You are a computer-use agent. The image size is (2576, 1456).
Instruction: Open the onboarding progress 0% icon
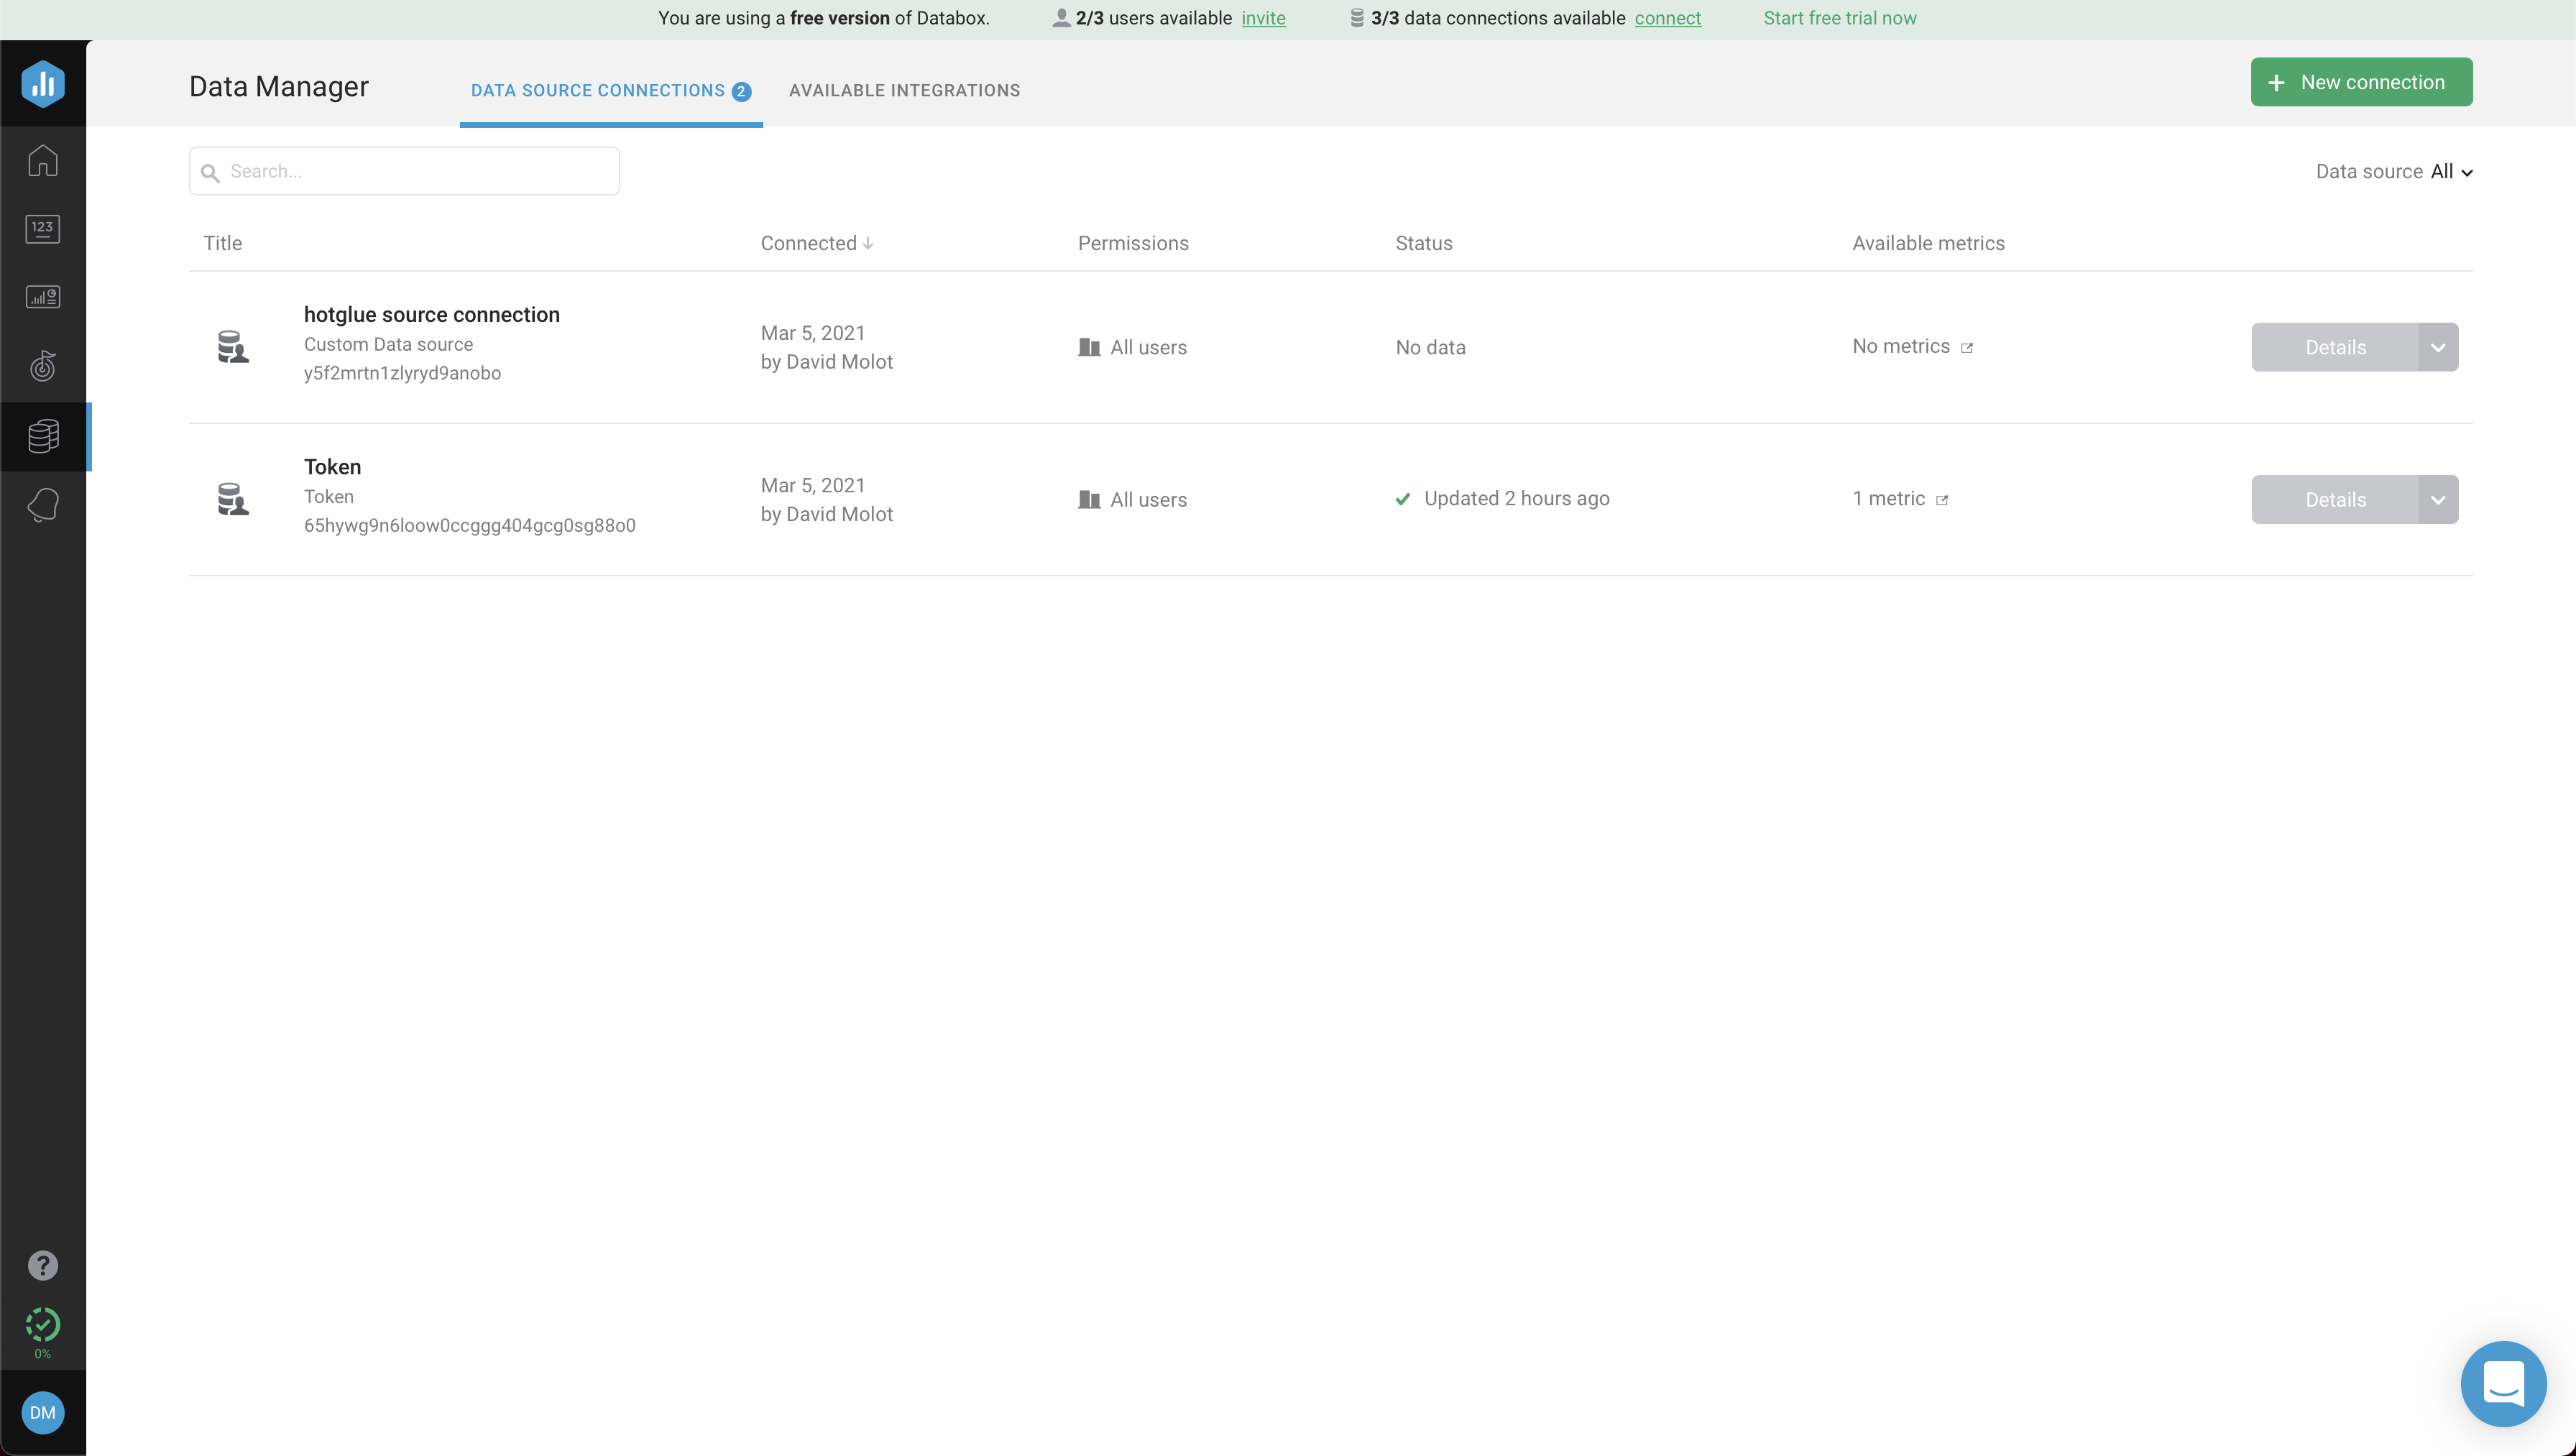coord(43,1333)
